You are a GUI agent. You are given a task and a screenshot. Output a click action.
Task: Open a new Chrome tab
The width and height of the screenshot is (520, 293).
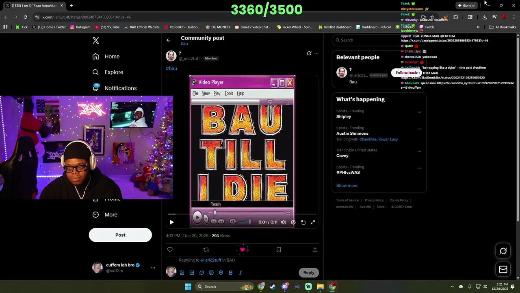tap(71, 5)
